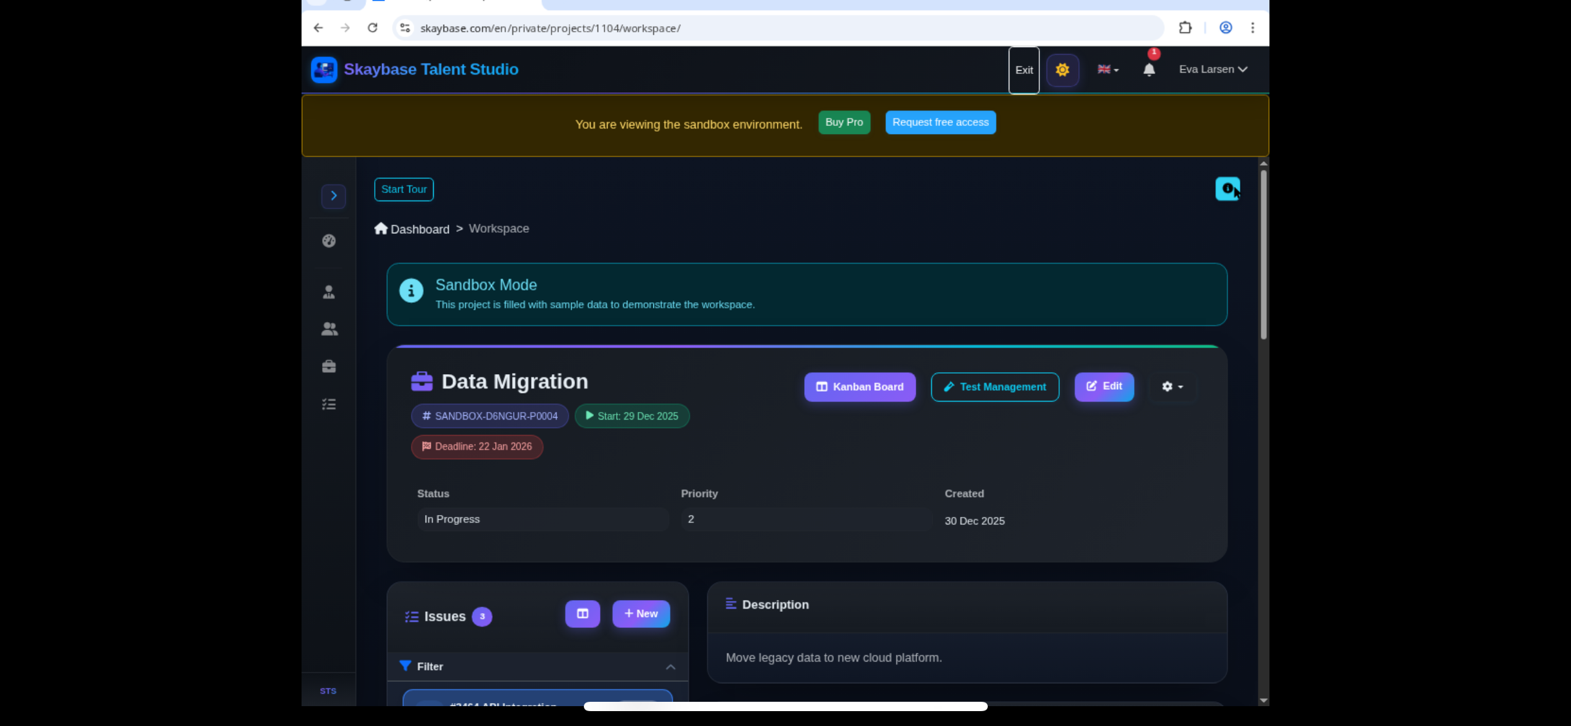Open notifications via the bell icon
The height and width of the screenshot is (726, 1571).
tap(1148, 70)
